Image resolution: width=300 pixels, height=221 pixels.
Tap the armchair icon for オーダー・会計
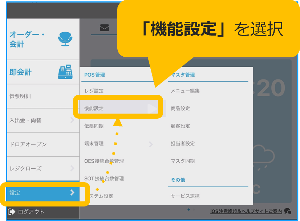click(x=65, y=39)
